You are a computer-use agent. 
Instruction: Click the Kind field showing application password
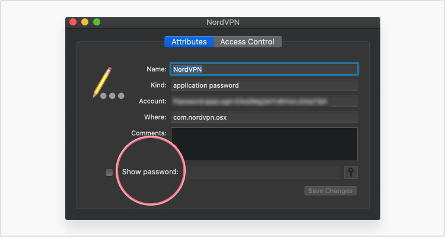[264, 85]
